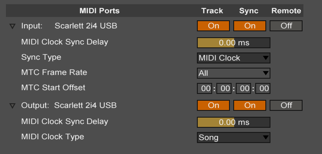This screenshot has width=322, height=154.
Task: Collapse the Input Scarlett 2i4 USB triangle
Action: click(x=13, y=26)
